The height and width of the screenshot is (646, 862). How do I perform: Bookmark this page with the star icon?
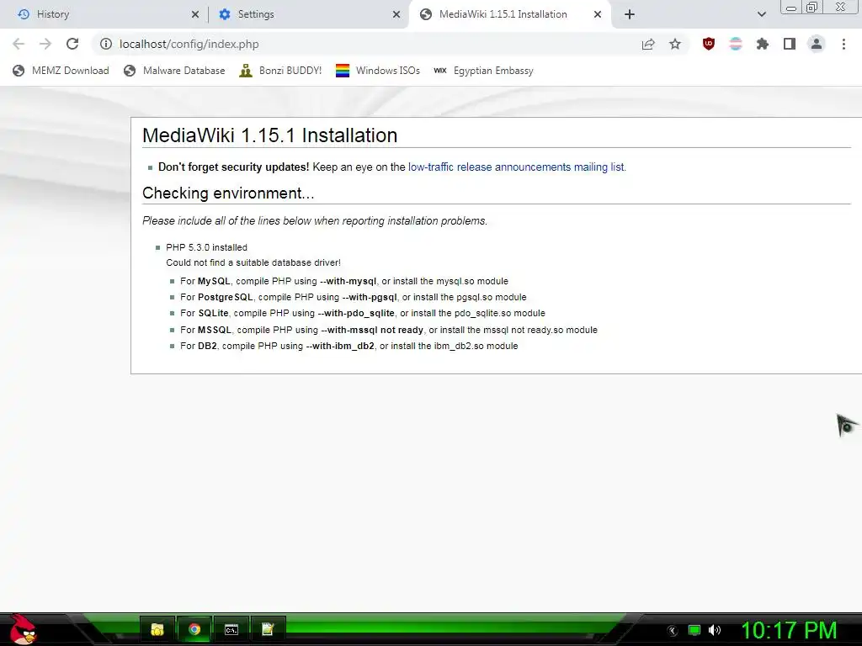(675, 44)
